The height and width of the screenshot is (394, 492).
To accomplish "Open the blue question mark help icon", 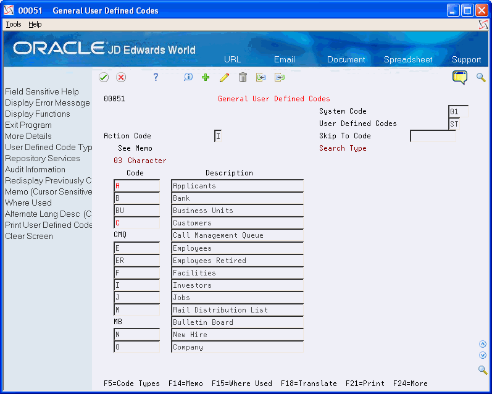I will [156, 77].
